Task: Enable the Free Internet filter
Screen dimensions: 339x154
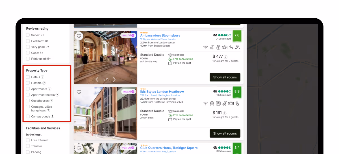Action: tap(28, 140)
